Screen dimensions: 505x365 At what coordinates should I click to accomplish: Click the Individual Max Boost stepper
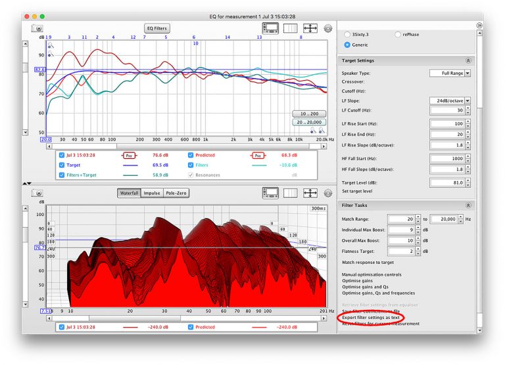click(x=418, y=230)
